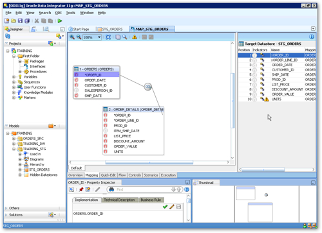Expand the Others accordion section
This screenshot has width=322, height=233.
(x=6, y=208)
